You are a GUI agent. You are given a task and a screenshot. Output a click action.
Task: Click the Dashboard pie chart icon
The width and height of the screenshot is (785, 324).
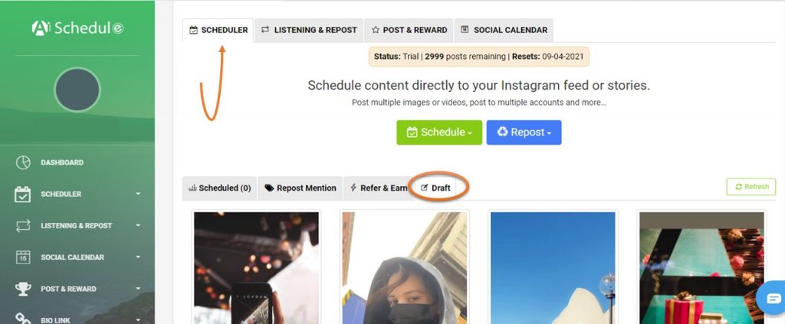(x=23, y=162)
